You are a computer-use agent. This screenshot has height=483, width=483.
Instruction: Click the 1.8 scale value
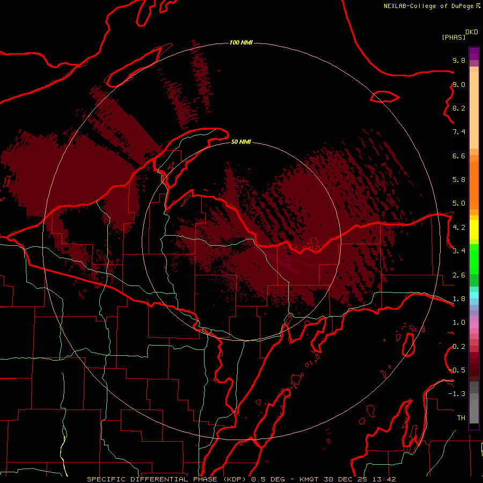coord(459,299)
